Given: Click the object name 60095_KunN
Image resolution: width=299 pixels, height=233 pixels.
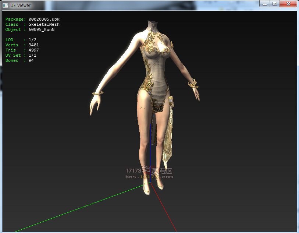Looking at the screenshot, I should (42, 29).
